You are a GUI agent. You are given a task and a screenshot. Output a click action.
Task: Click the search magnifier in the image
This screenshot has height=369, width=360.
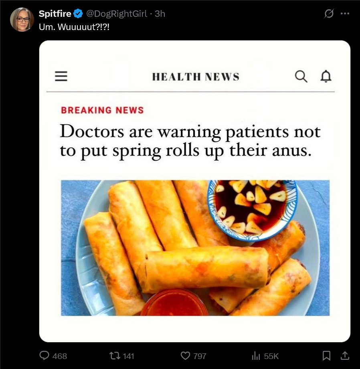pyautogui.click(x=301, y=76)
